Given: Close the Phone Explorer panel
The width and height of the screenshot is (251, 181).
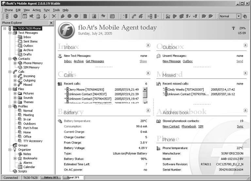Looking at the screenshot, I should (x=51, y=23).
